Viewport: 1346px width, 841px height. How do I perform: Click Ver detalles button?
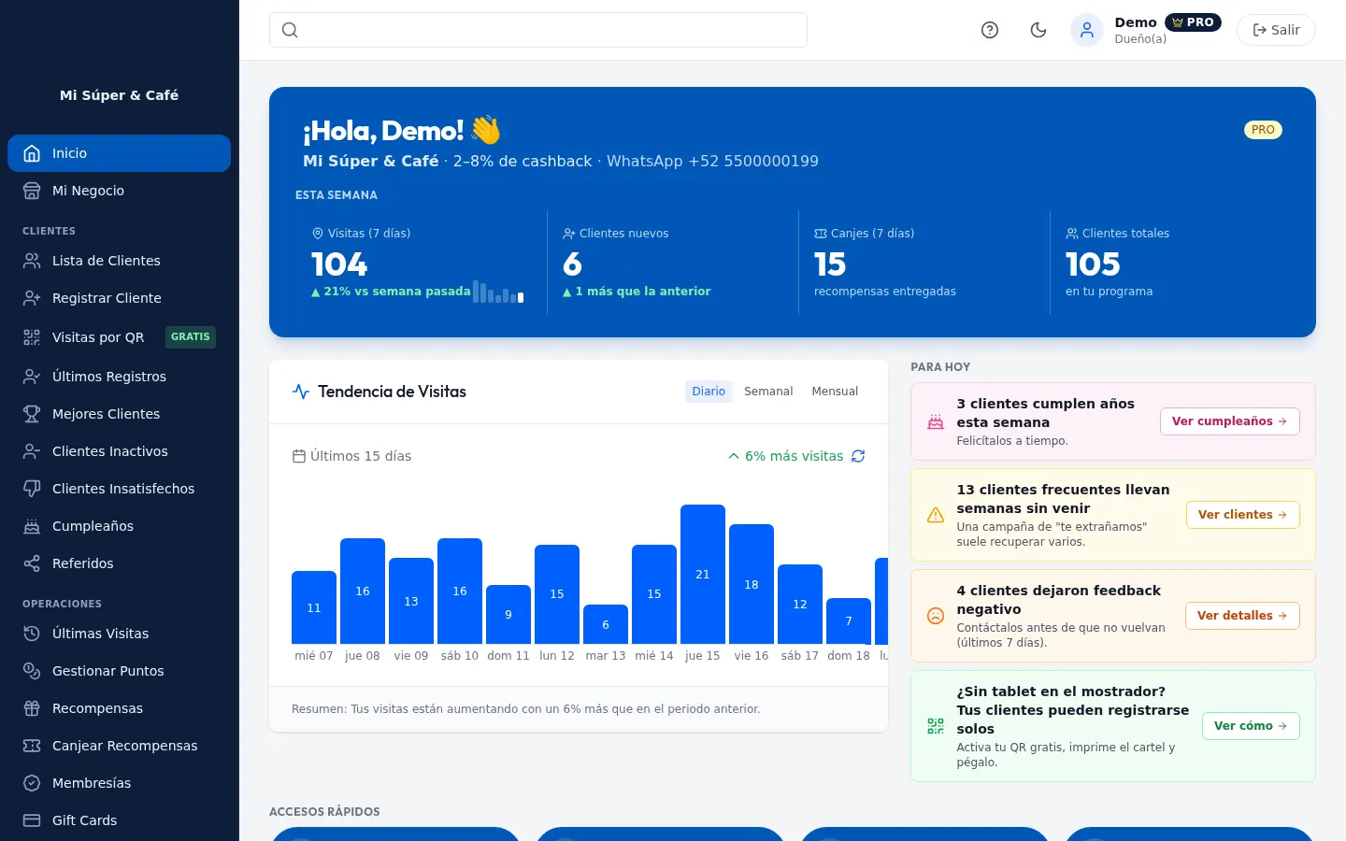(1242, 616)
